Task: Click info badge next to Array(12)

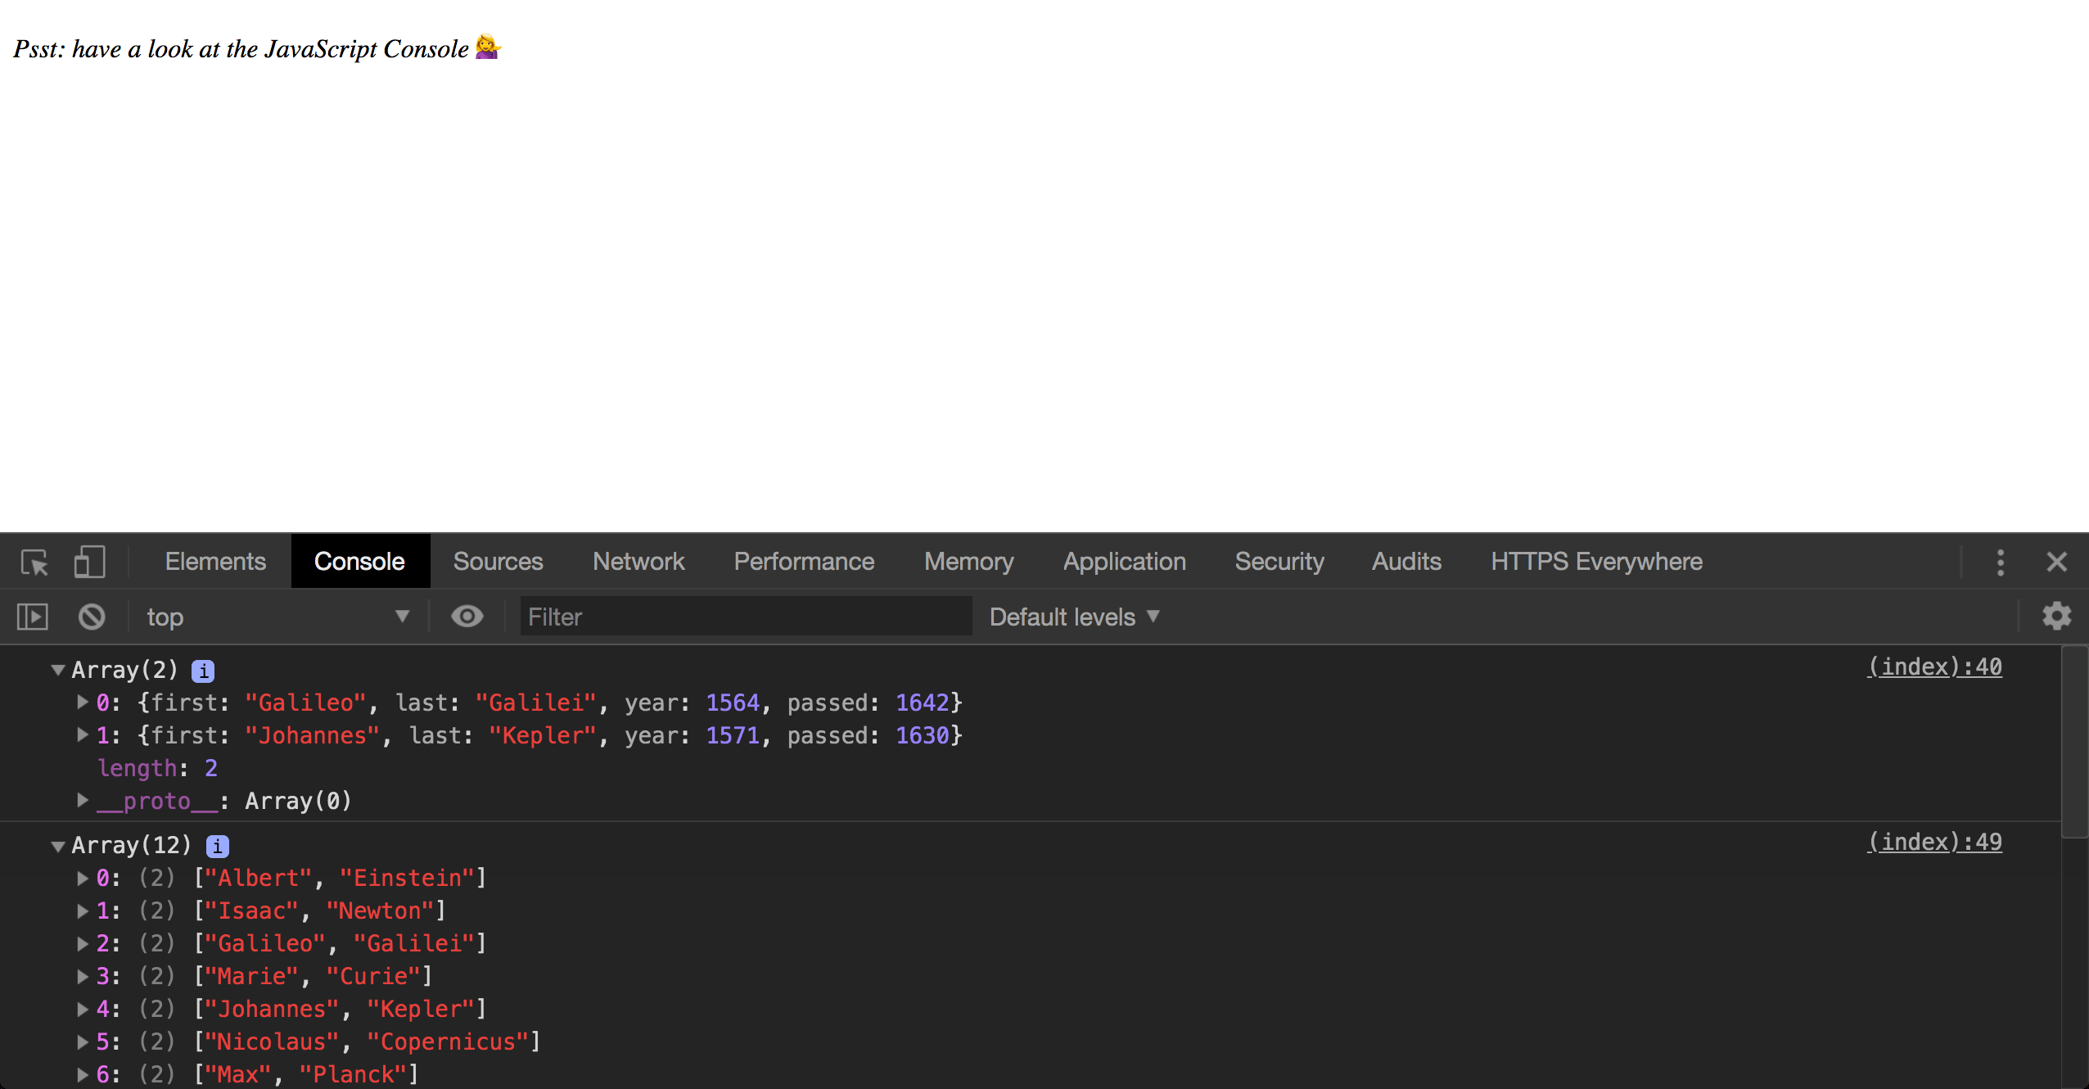Action: pyautogui.click(x=217, y=847)
